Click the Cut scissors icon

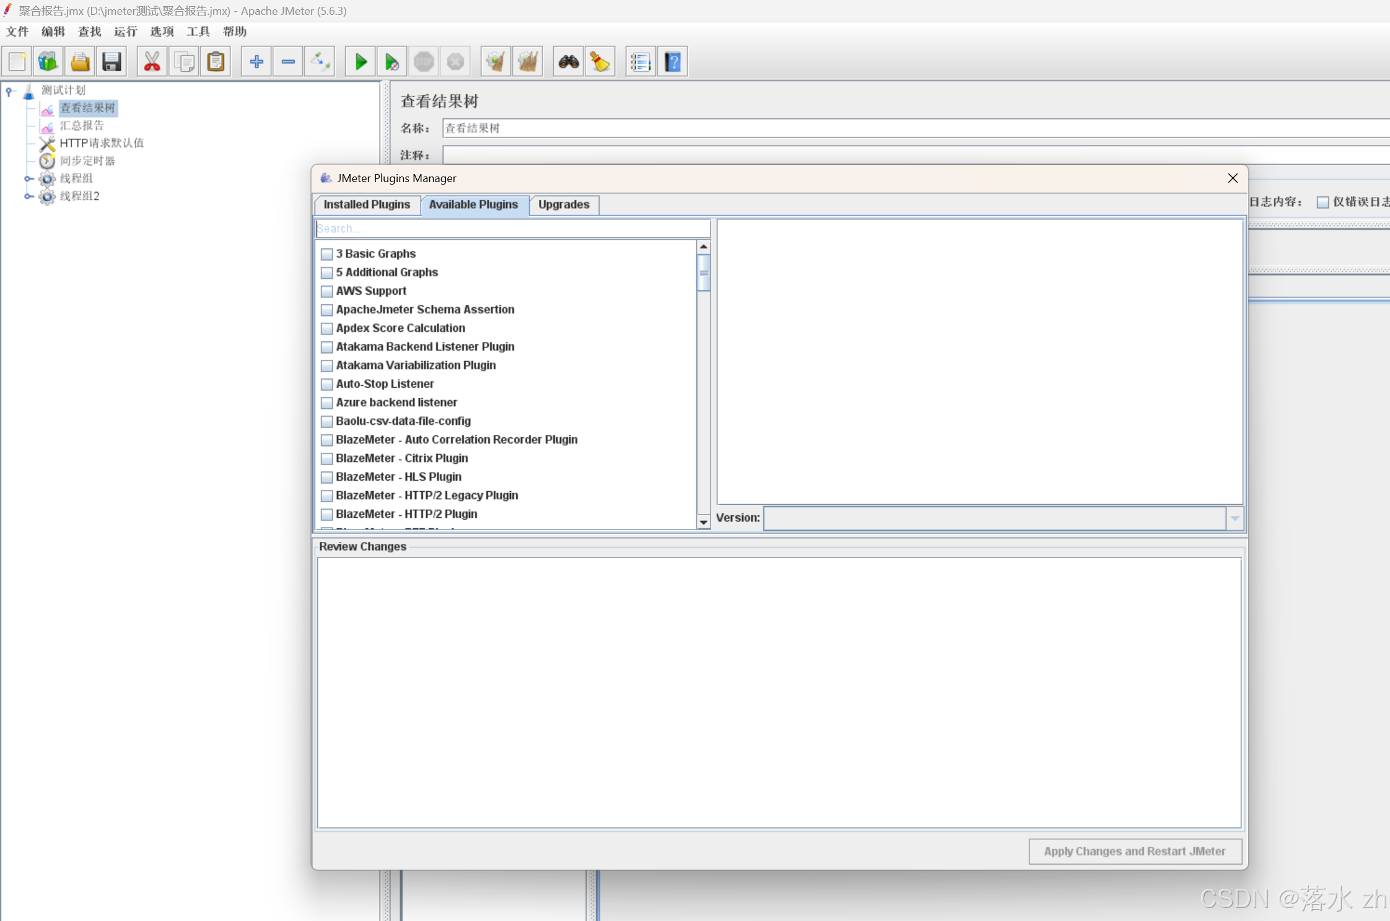click(152, 61)
